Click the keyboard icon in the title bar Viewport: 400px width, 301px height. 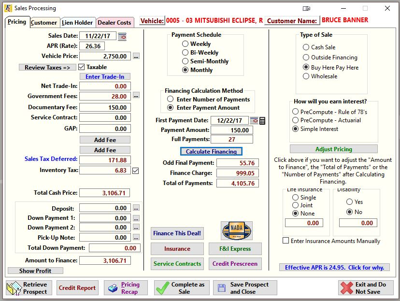pos(306,8)
